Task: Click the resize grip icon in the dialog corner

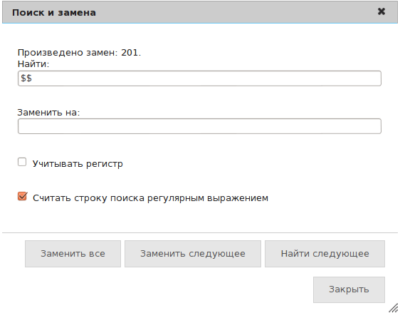Action: [x=394, y=307]
